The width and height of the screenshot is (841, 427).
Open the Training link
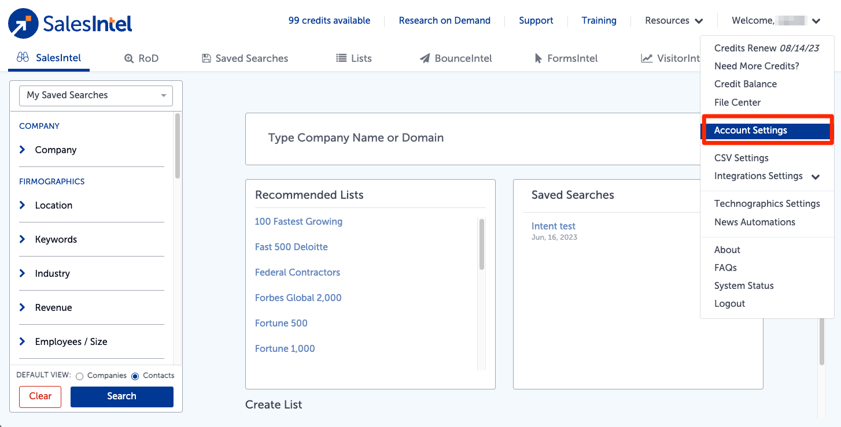coord(599,21)
